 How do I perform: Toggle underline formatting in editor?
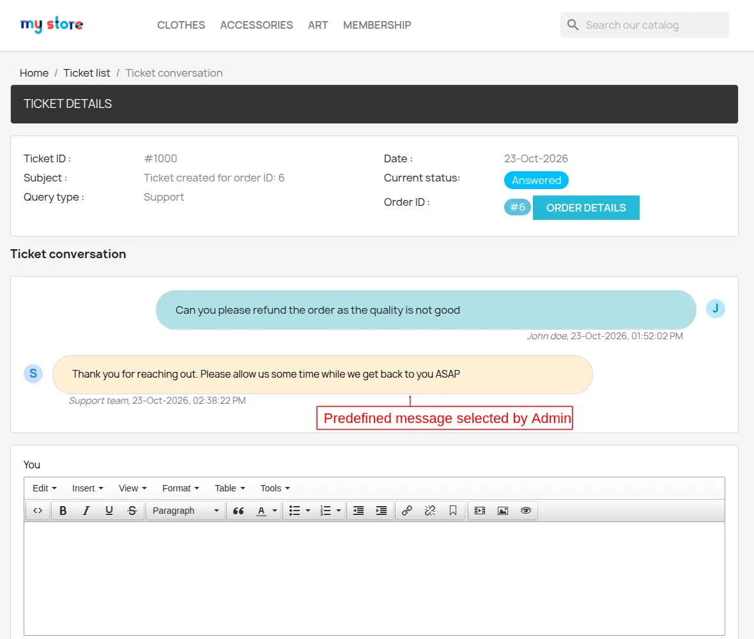109,511
